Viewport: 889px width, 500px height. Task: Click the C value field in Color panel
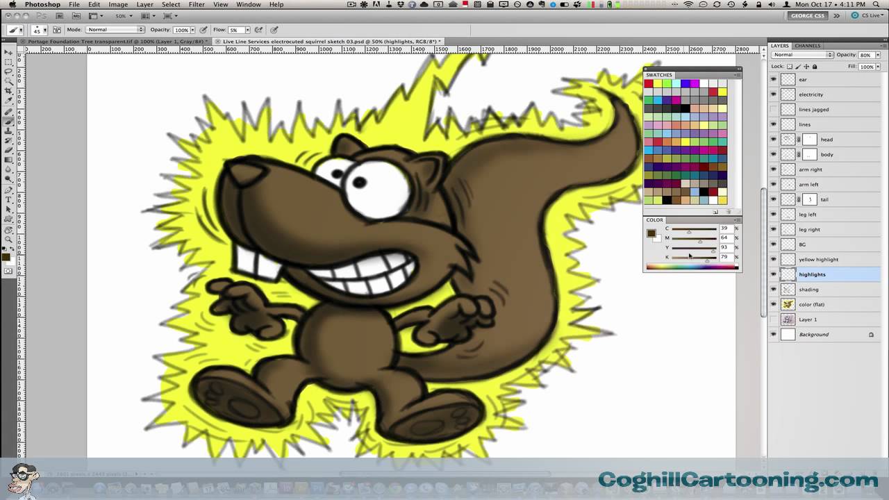click(726, 228)
